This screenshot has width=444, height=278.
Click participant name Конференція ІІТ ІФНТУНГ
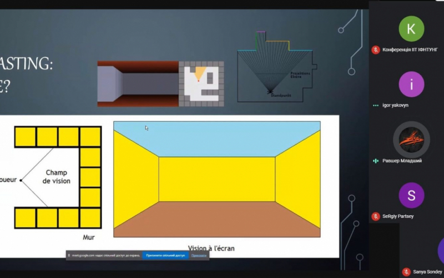tap(410, 49)
